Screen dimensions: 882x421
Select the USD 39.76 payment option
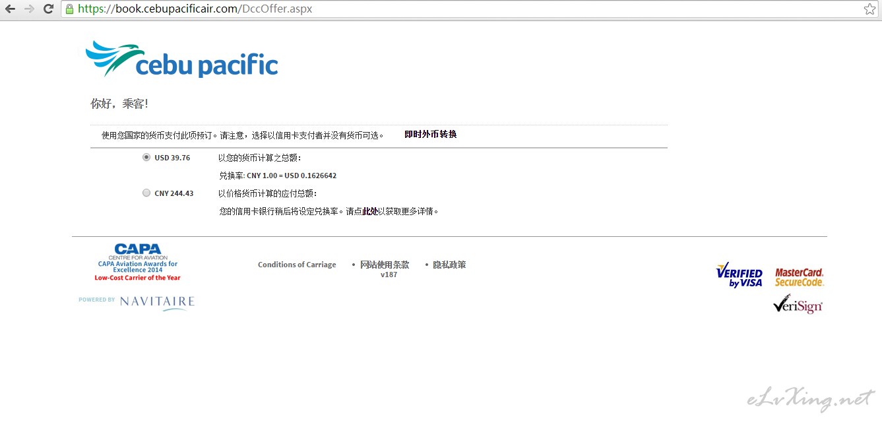(146, 158)
